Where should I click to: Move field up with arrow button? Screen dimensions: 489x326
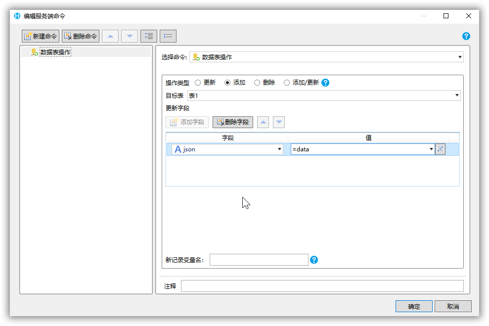[x=263, y=122]
